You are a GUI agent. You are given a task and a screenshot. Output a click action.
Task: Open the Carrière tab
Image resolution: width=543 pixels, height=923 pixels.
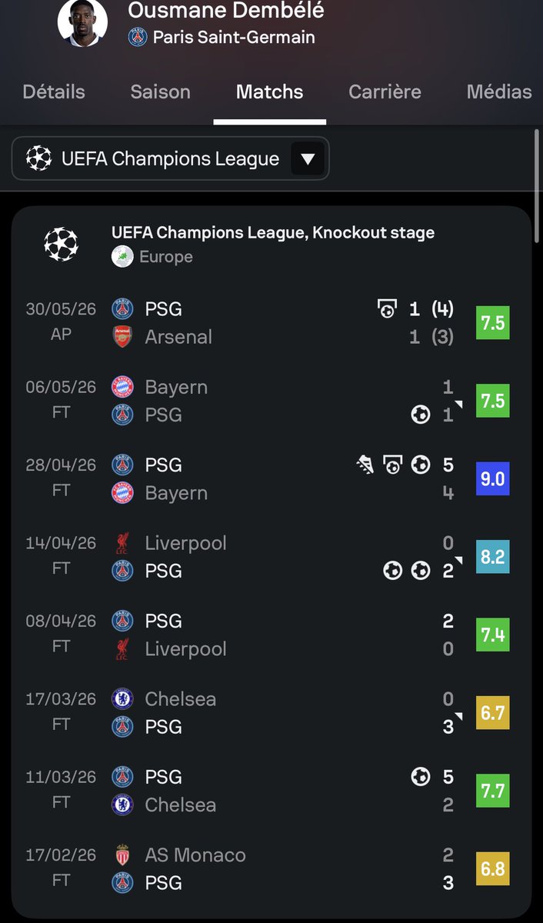click(385, 92)
